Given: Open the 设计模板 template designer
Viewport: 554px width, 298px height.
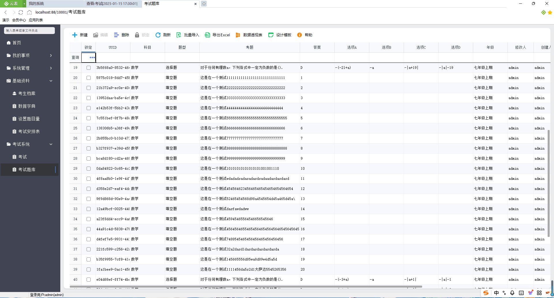Looking at the screenshot, I should 280,35.
